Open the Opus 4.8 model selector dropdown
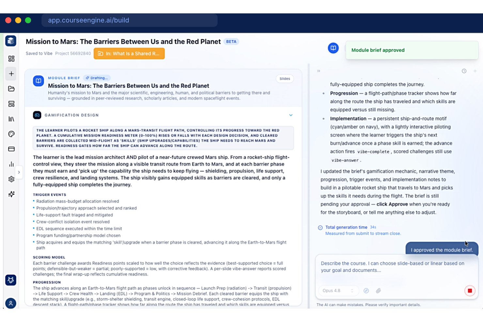This screenshot has height=322, width=483. pos(338,291)
